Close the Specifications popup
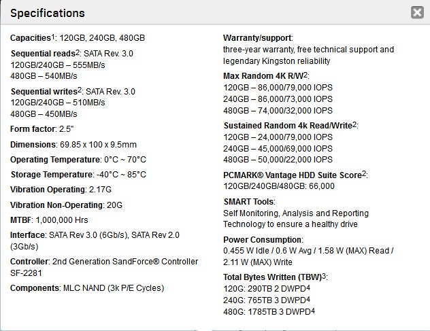Viewport: 430px width, 331px height. [416, 12]
